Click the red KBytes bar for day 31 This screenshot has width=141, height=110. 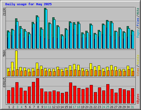click(132, 96)
